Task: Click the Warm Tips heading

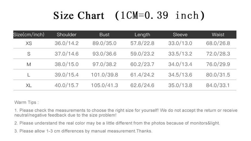Action: [x=27, y=102]
